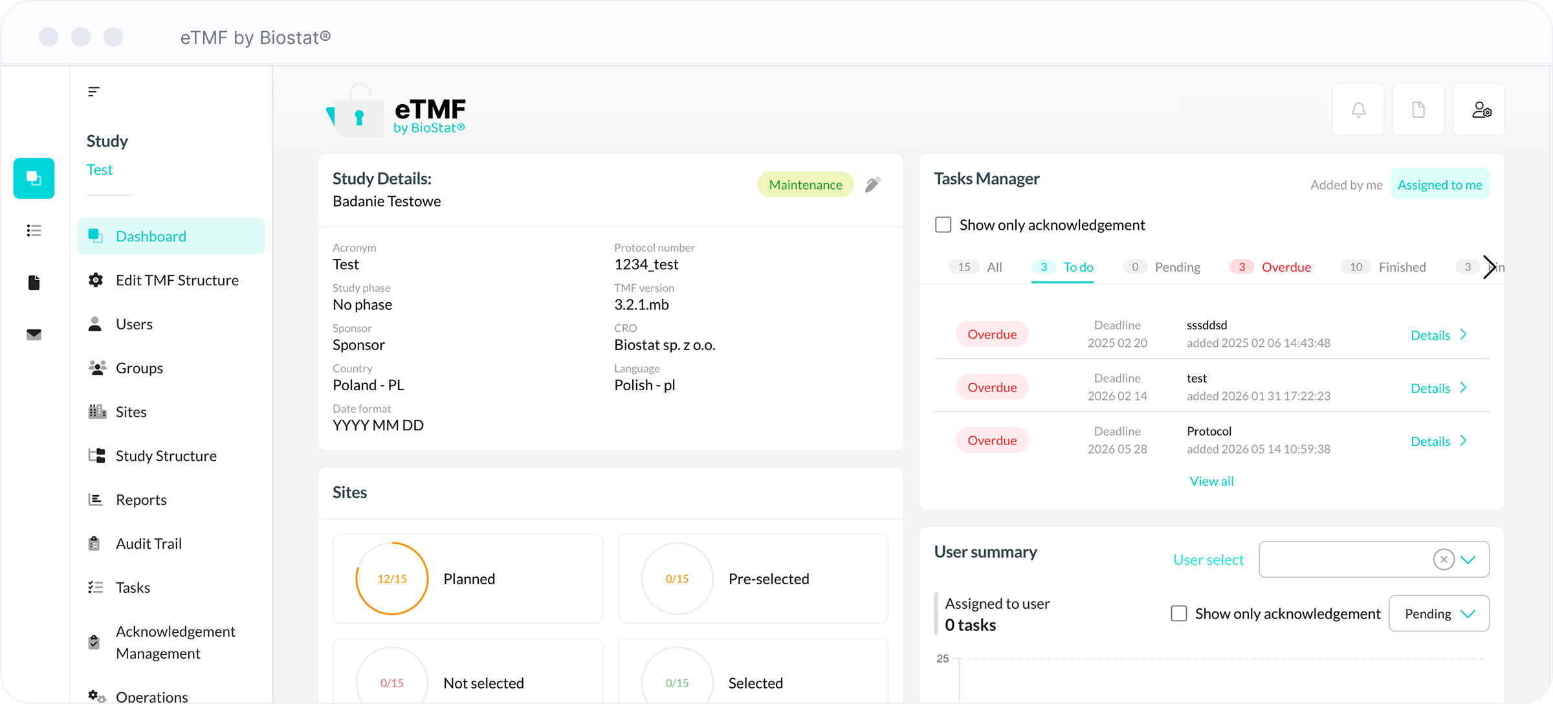
Task: Click the Audit Trail clipboard icon
Action: tap(94, 544)
